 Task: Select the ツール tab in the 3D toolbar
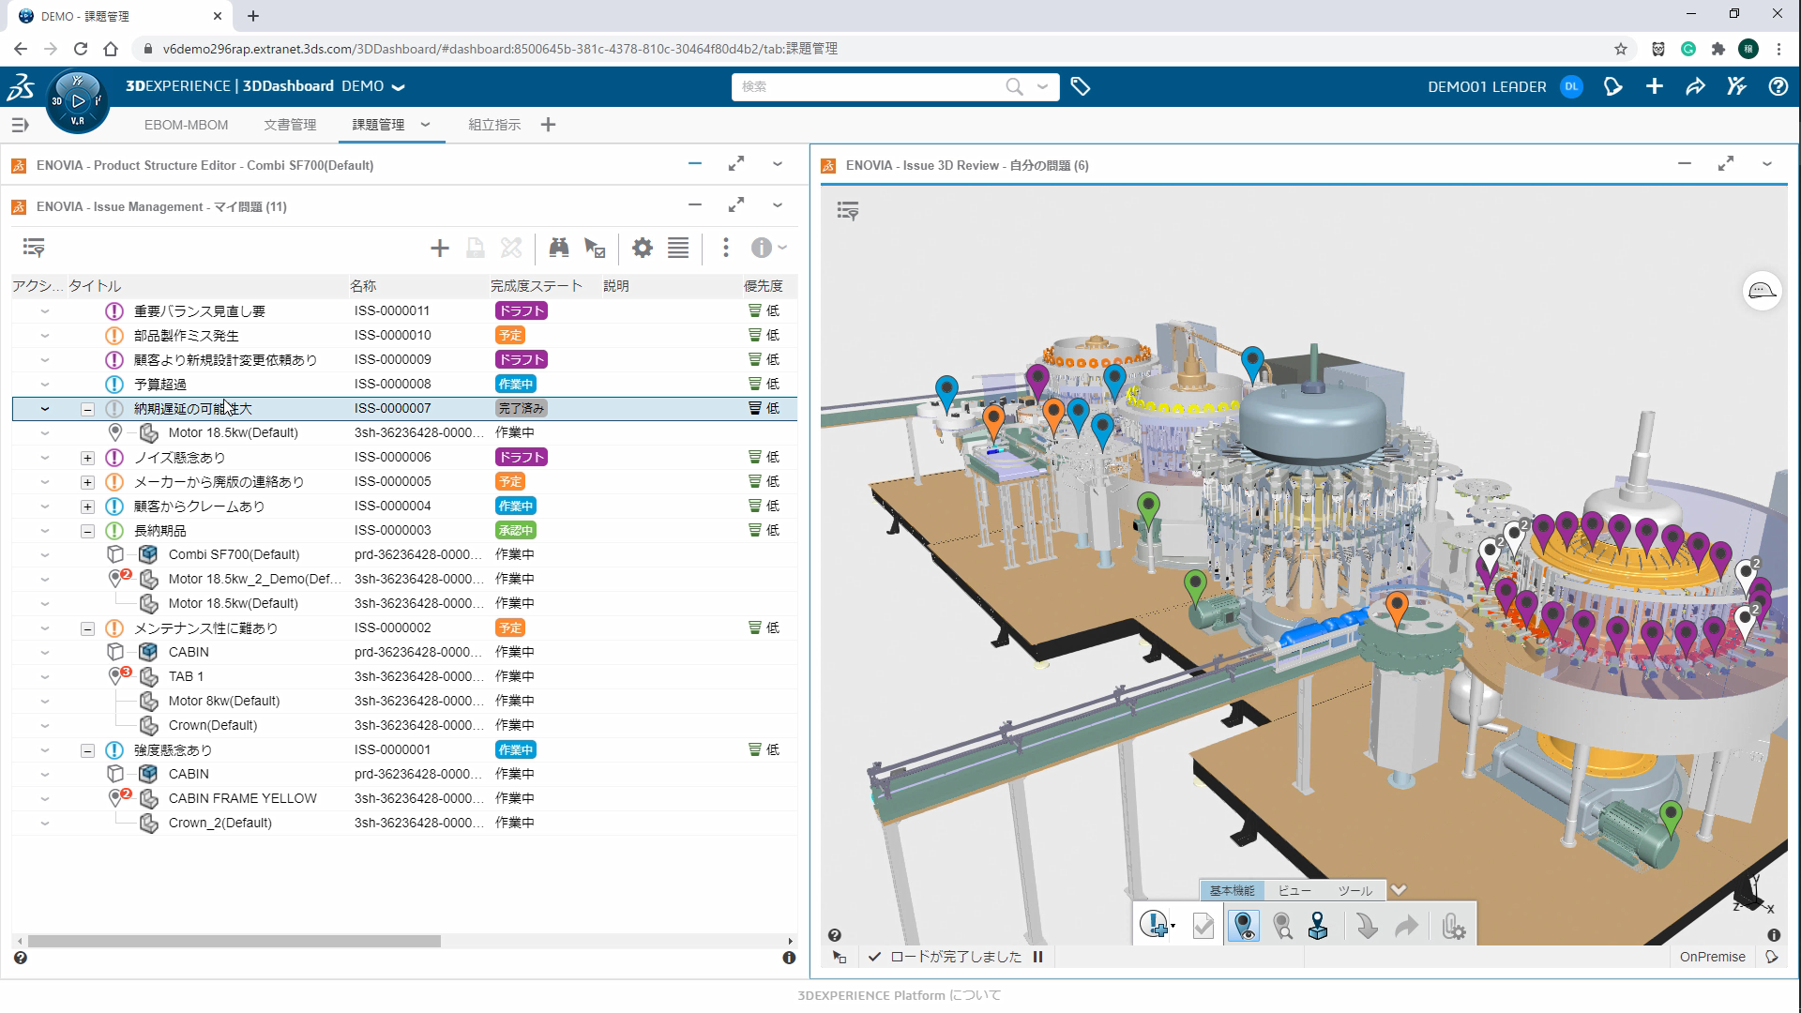[1355, 890]
